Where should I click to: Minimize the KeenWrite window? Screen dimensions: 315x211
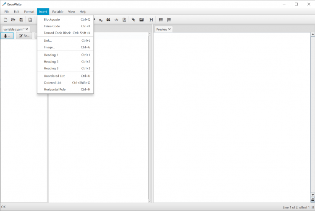coord(284,4)
